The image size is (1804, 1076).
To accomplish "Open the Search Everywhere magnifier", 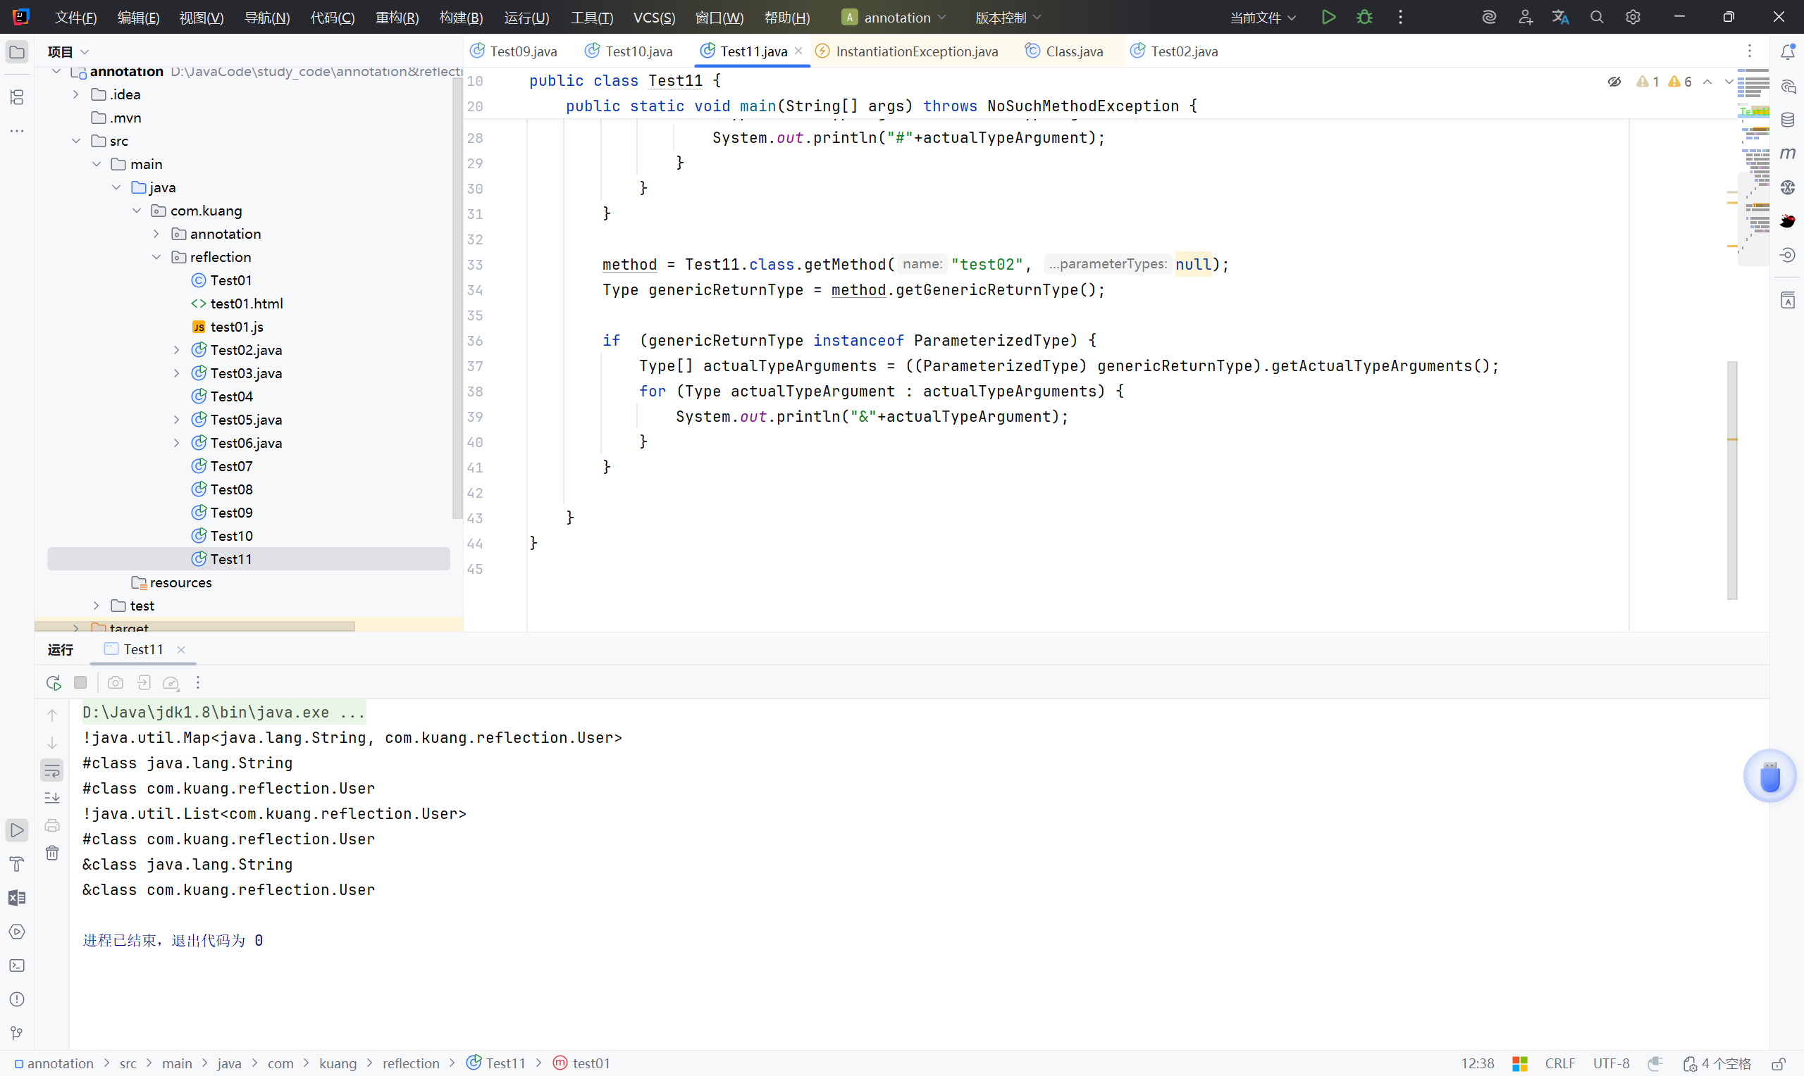I will [1596, 17].
